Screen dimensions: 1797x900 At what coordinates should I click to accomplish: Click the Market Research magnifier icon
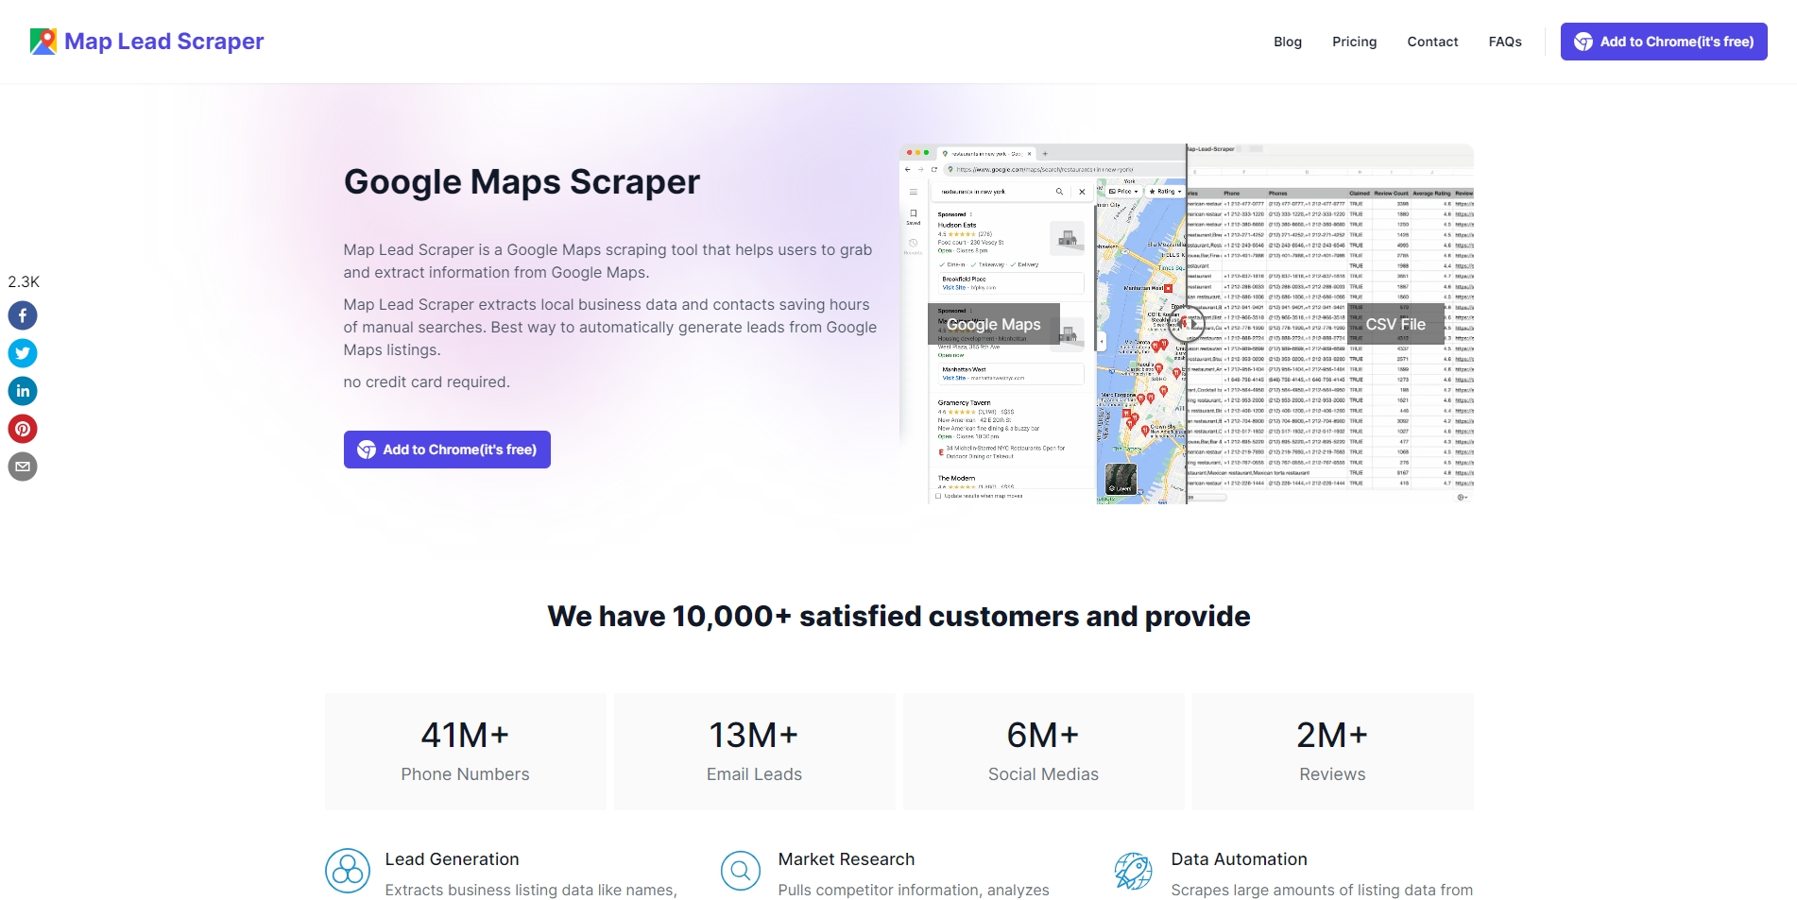click(741, 871)
